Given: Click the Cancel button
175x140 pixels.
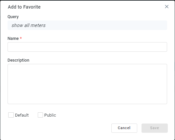Looking at the screenshot, I should 124,128.
